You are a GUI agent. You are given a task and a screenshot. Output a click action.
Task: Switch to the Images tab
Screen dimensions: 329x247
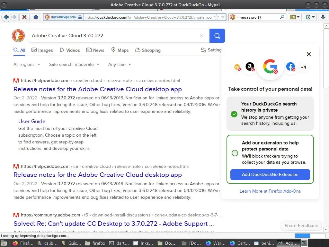coord(42,50)
